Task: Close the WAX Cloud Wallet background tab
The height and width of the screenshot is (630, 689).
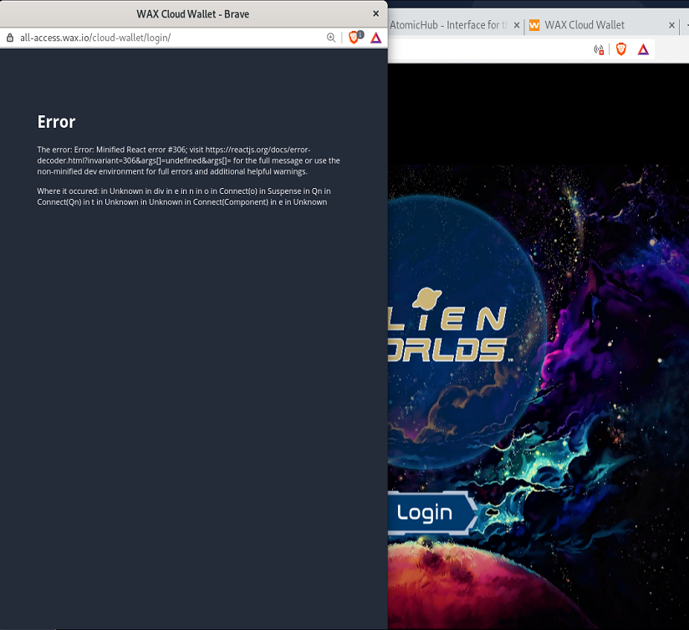Action: coord(671,25)
